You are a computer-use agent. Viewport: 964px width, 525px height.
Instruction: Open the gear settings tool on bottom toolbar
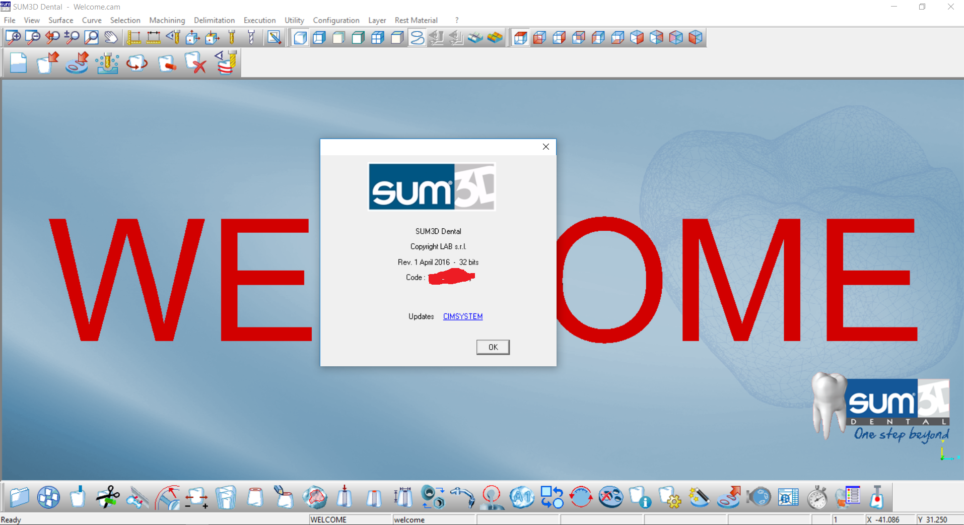[x=670, y=497]
